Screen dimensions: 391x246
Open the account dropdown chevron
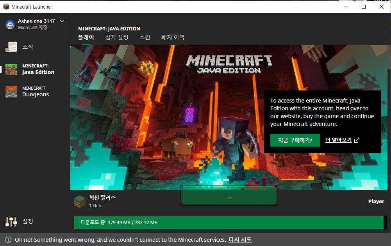tap(62, 21)
